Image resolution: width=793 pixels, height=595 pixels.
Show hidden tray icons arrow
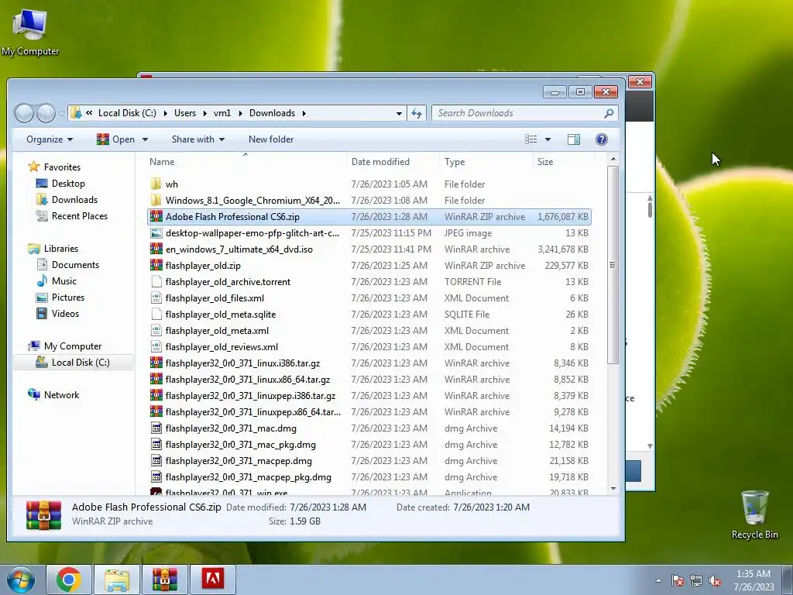[658, 580]
